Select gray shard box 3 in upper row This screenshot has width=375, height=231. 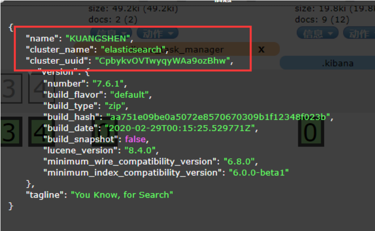(9, 88)
